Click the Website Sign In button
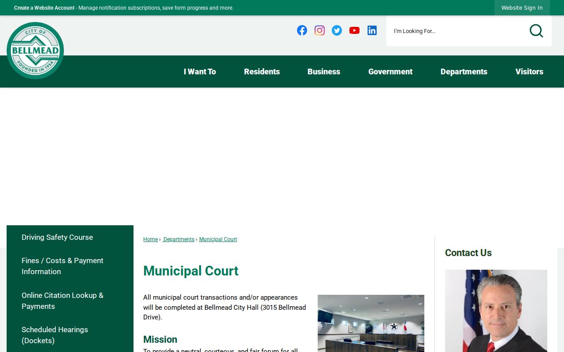 click(x=522, y=8)
